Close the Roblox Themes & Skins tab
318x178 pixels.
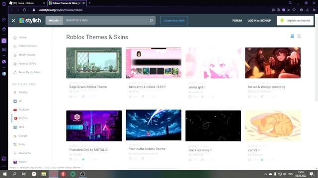(x=83, y=3)
